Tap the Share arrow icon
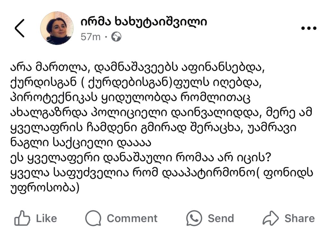This screenshot has height=231, width=329. (271, 218)
